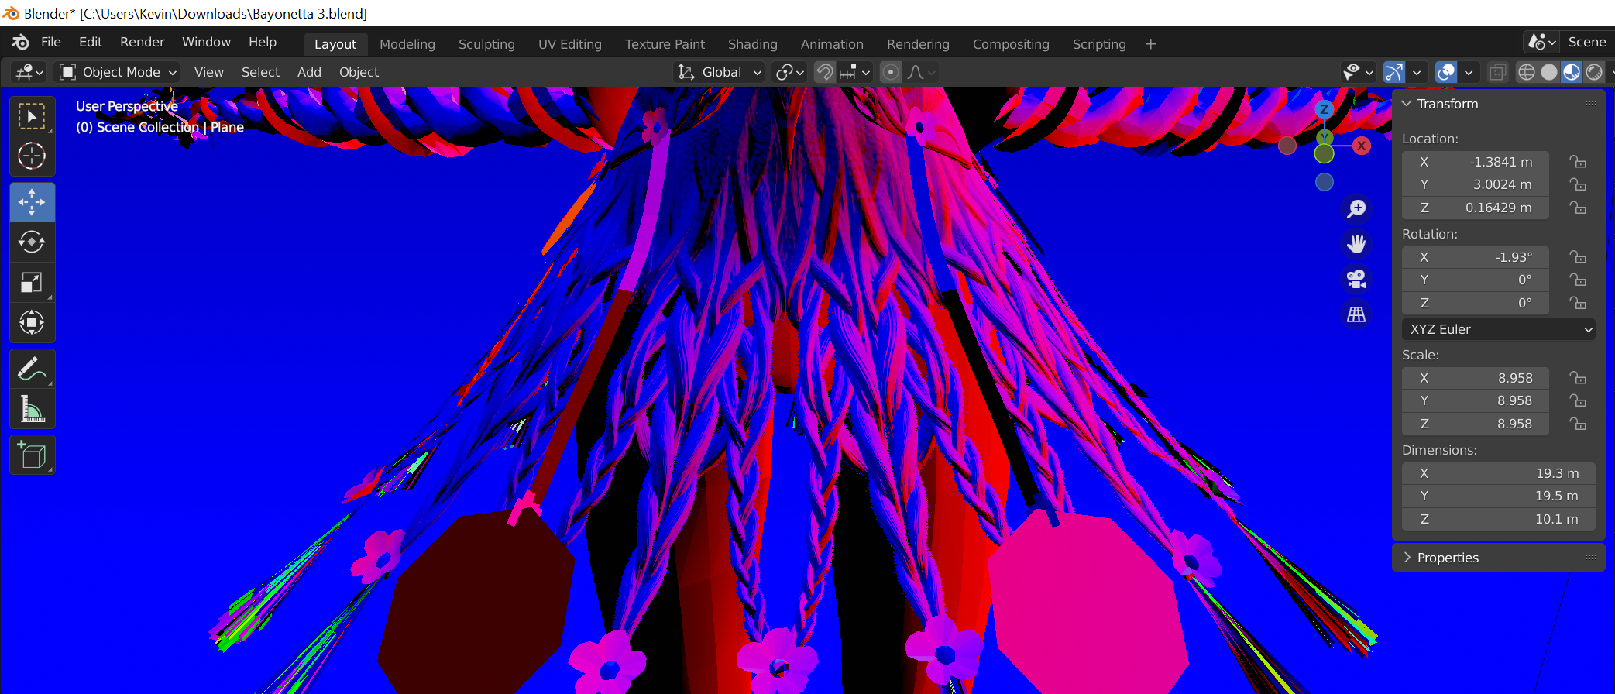The image size is (1615, 694).
Task: Activate the Measure ruler tool
Action: point(32,408)
